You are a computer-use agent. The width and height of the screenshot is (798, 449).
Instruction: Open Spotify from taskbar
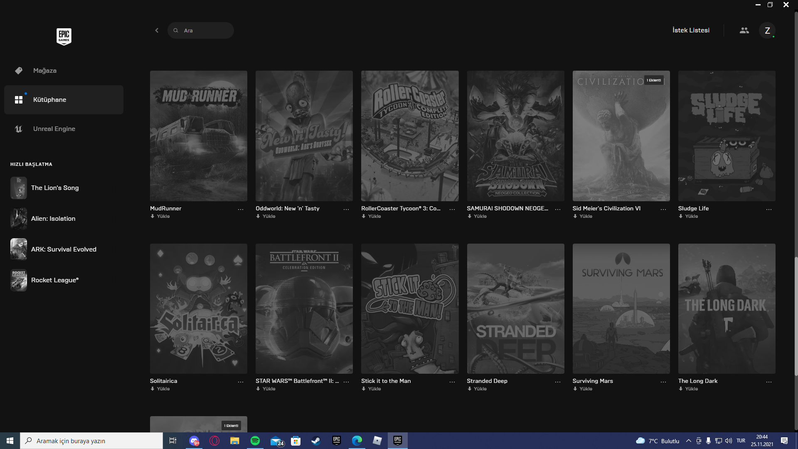(255, 441)
